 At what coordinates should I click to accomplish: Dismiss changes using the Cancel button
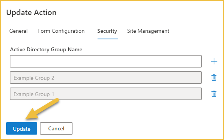(56, 128)
